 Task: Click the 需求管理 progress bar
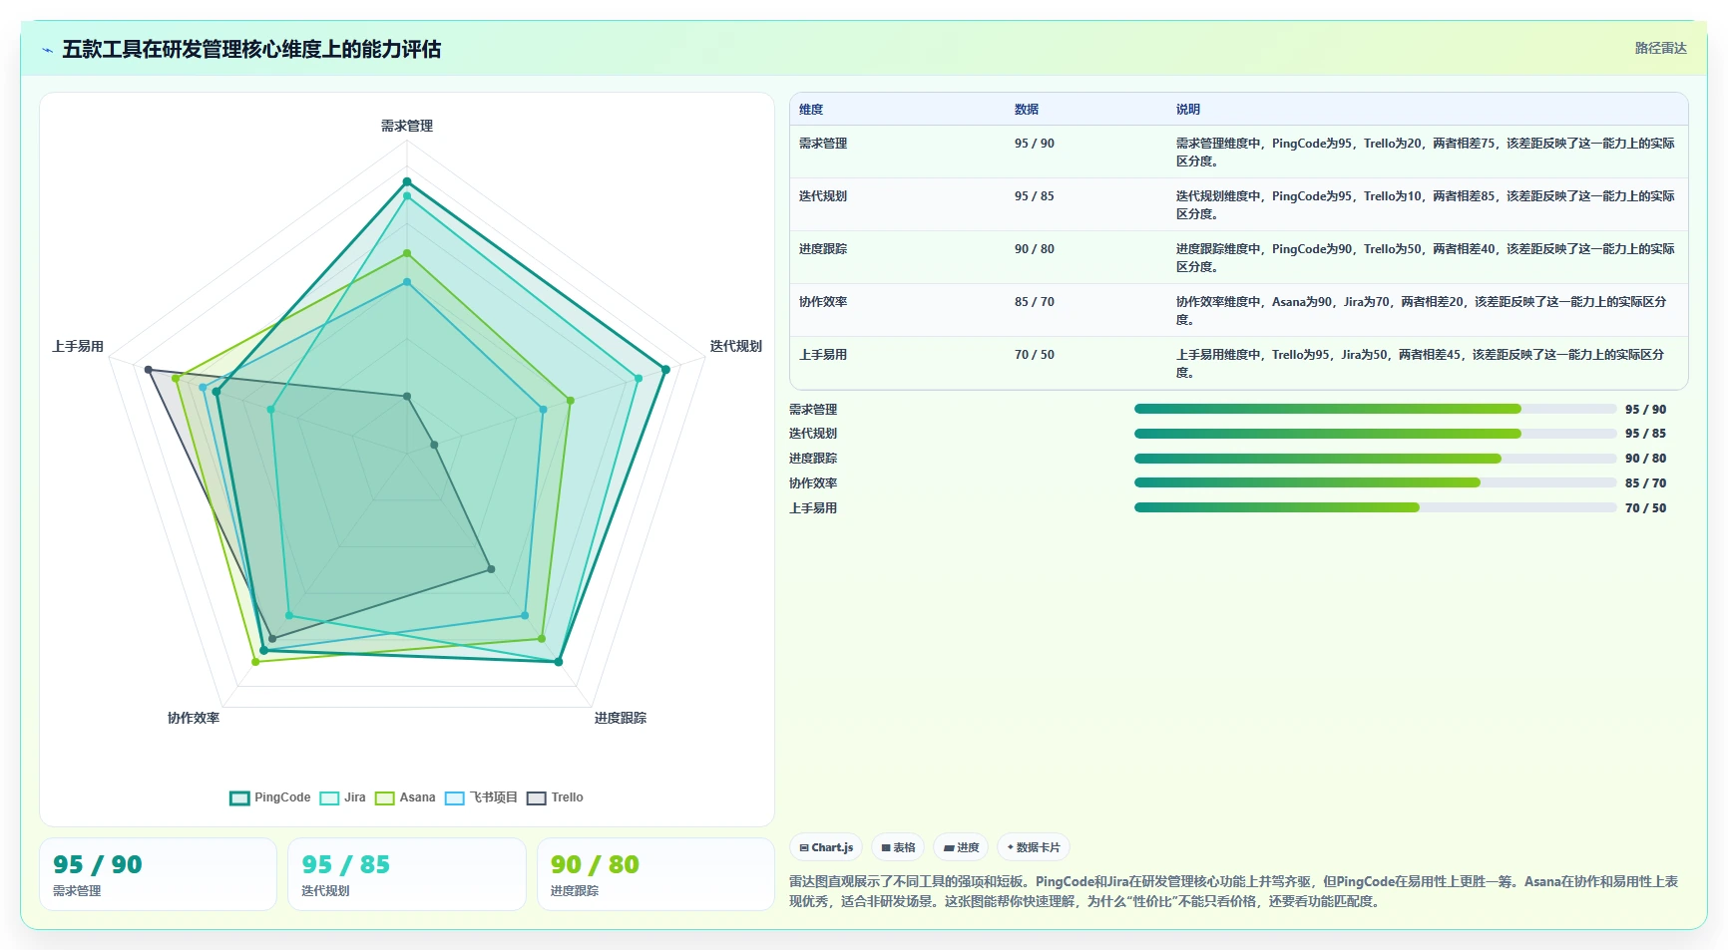1375,409
